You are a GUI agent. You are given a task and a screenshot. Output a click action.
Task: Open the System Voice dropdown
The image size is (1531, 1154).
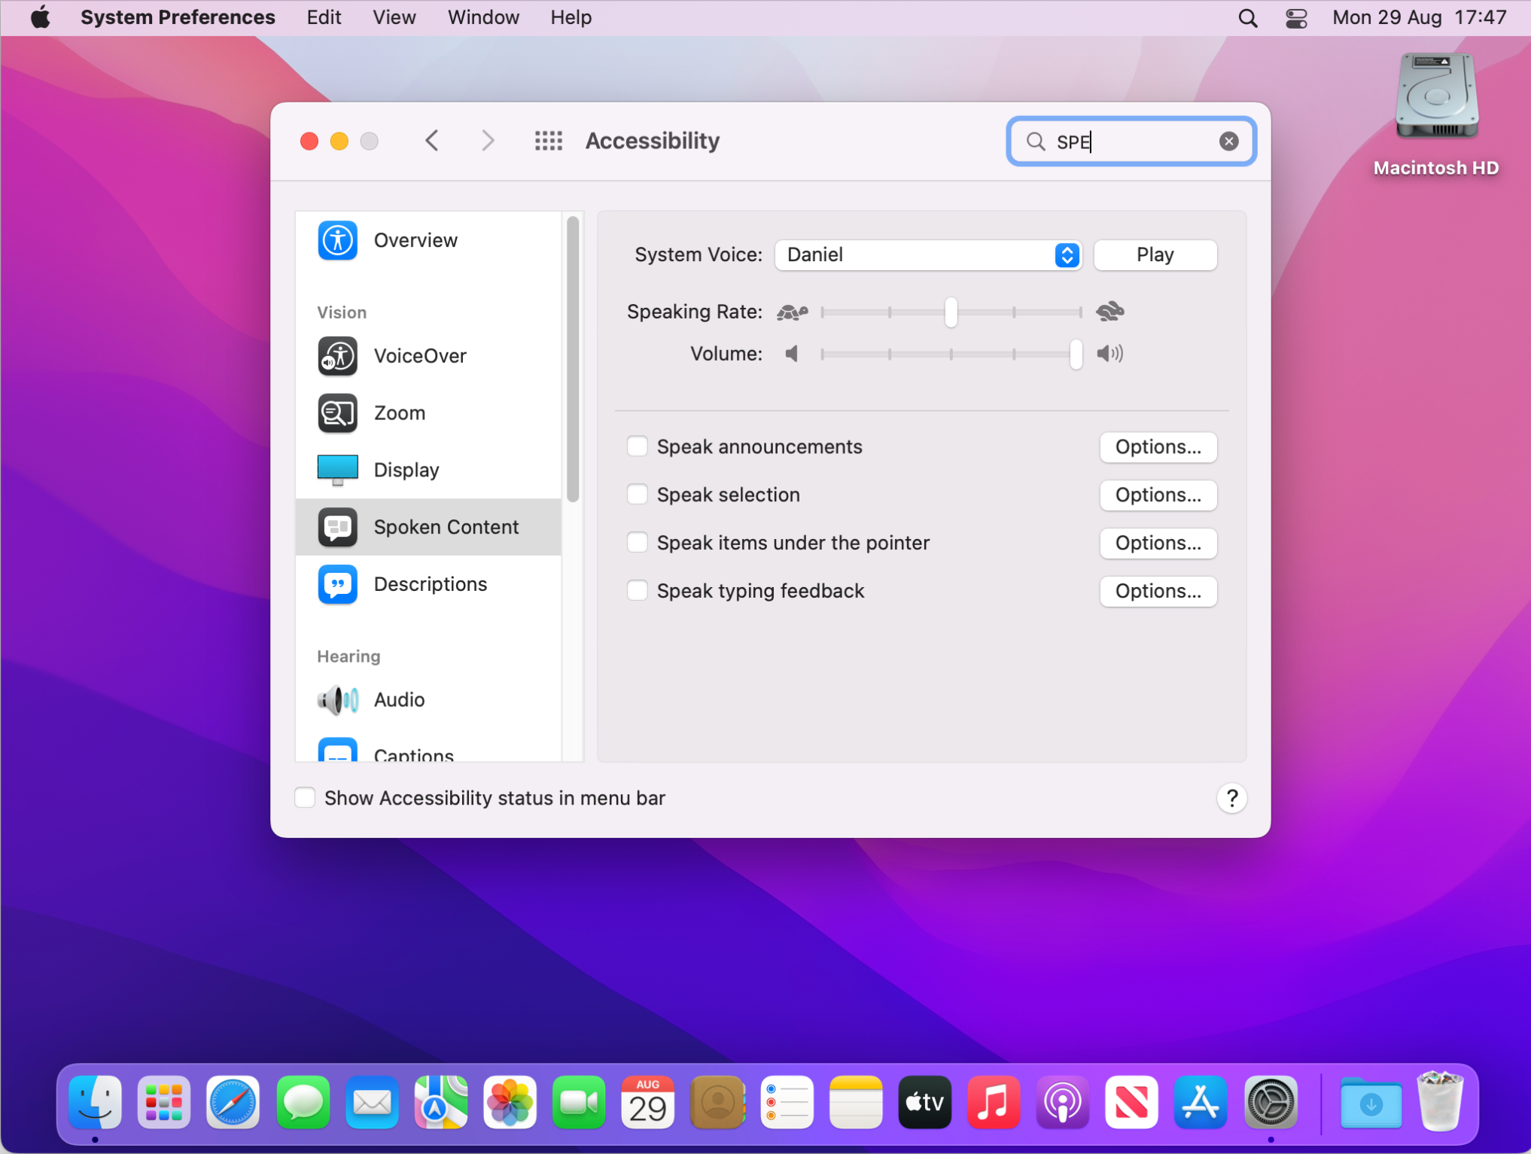[x=928, y=255]
